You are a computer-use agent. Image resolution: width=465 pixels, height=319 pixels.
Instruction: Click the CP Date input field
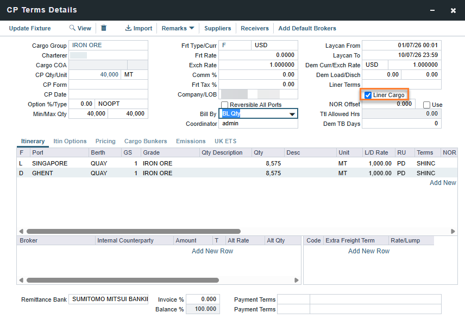tap(108, 94)
